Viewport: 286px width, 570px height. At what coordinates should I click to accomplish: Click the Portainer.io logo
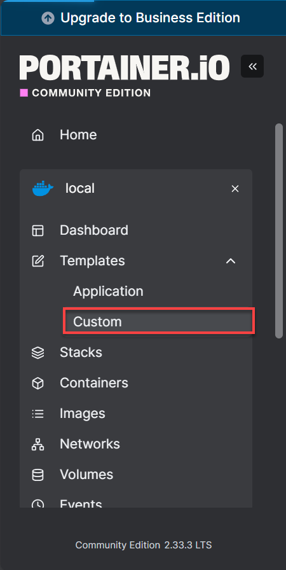coord(125,67)
